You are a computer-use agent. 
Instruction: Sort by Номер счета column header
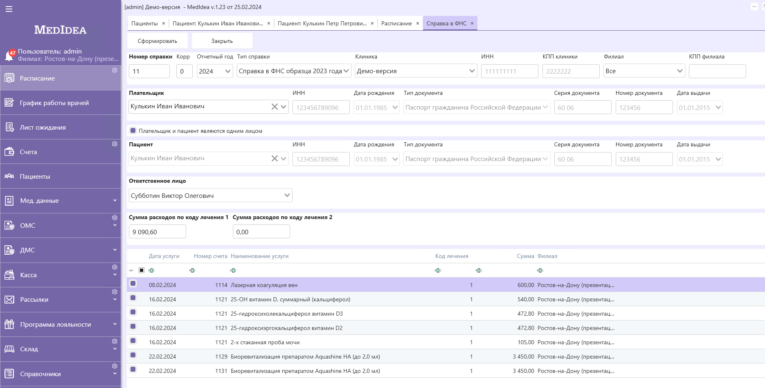(210, 256)
